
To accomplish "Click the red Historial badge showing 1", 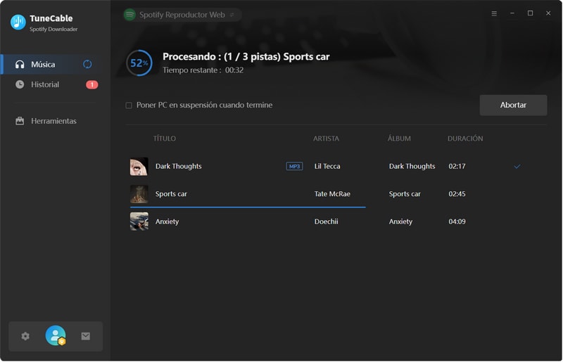I will 92,84.
